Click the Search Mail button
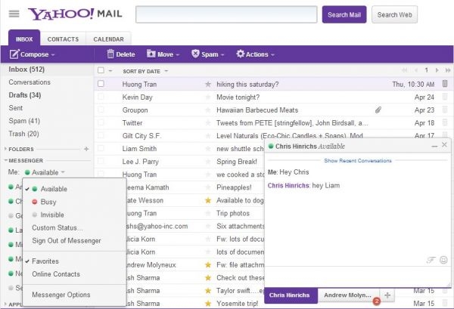The width and height of the screenshot is (454, 309). pyautogui.click(x=344, y=14)
